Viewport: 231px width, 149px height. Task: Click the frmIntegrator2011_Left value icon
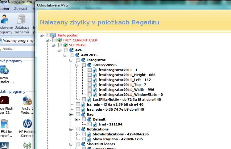click(95, 80)
